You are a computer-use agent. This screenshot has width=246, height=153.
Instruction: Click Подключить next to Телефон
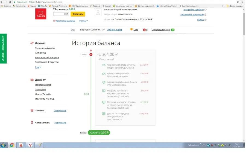pos(60,111)
